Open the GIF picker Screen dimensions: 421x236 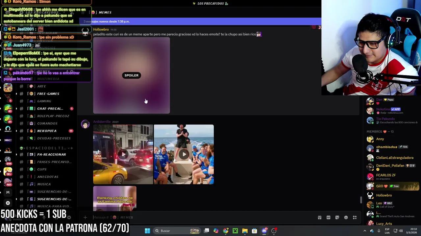(328, 217)
